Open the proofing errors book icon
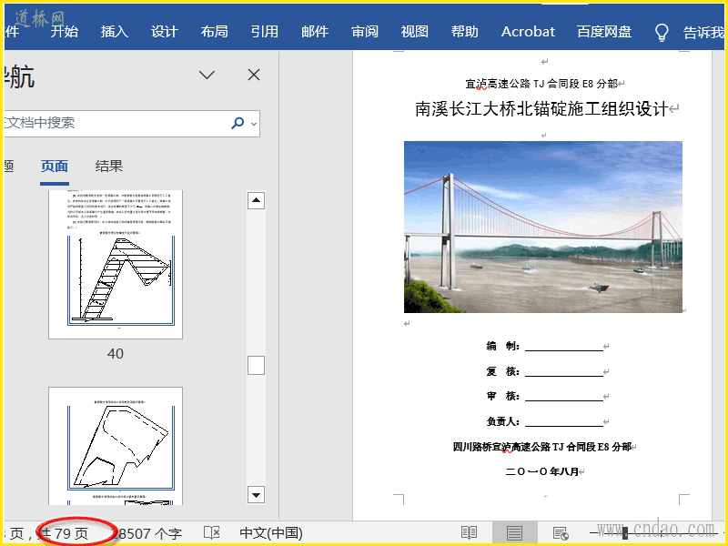728x546 pixels. (212, 532)
